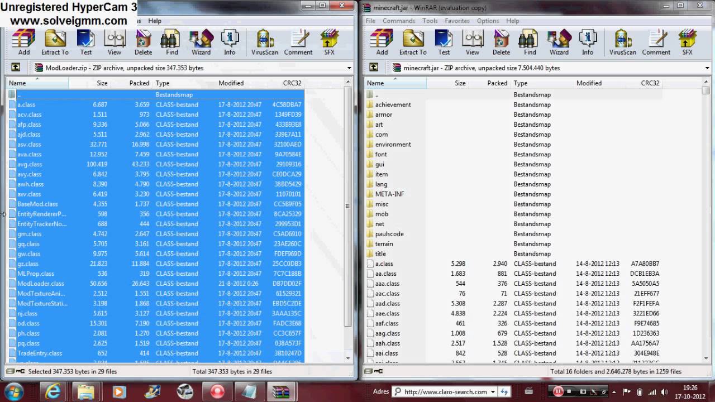Open Favorites menu in minecraft.jar window

[457, 21]
